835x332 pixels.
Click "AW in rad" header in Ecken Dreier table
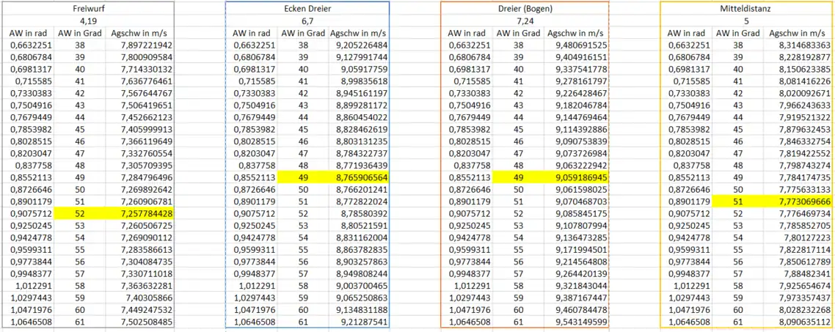tap(255, 33)
